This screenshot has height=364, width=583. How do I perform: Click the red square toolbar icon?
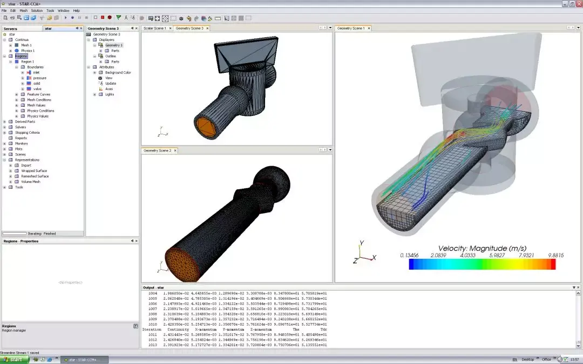coord(103,17)
